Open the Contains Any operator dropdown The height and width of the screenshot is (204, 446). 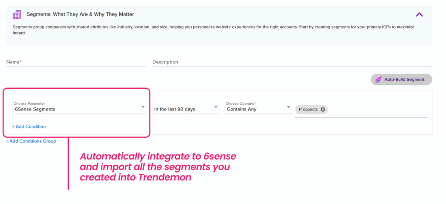pyautogui.click(x=258, y=108)
